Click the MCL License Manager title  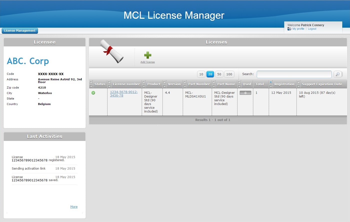pos(174,15)
